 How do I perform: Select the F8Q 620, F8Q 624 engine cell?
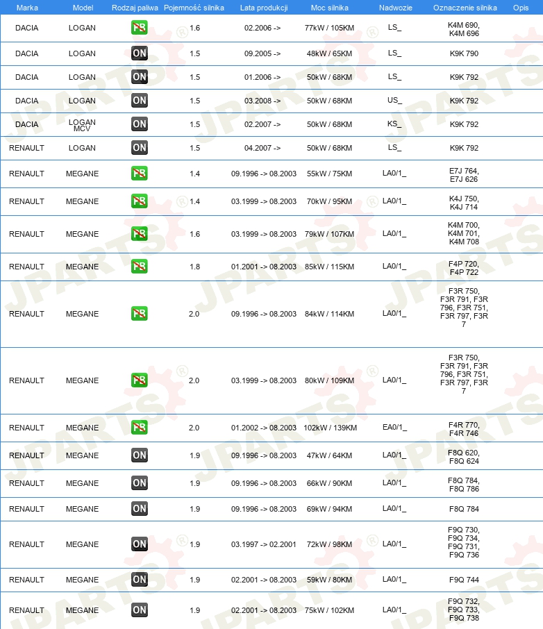(x=464, y=457)
